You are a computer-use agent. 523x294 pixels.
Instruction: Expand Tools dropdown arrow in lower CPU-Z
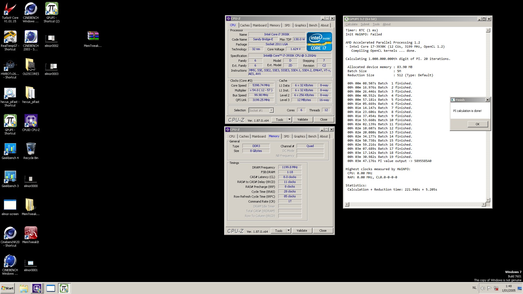click(288, 231)
